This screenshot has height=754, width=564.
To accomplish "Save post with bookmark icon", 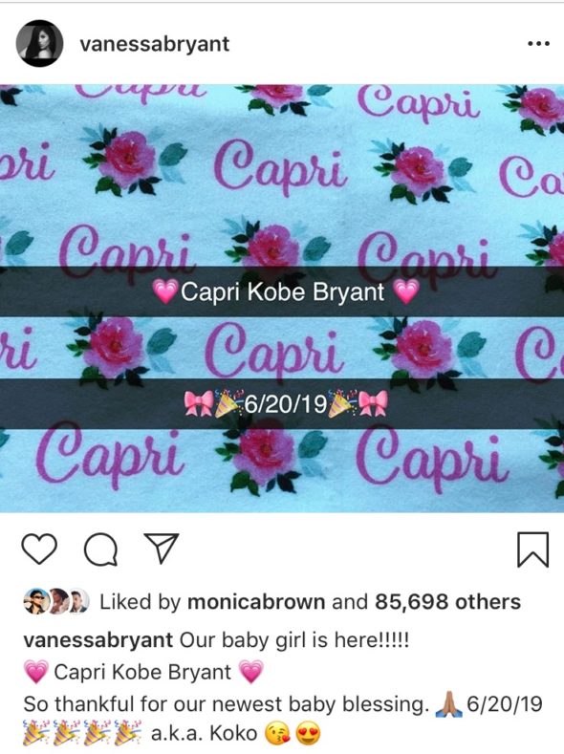I will pyautogui.click(x=532, y=549).
